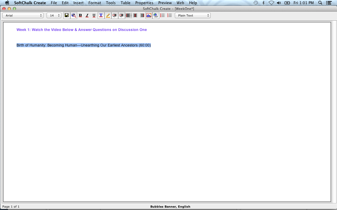
Task: Open the Arial font dropdown
Action: tap(23, 15)
